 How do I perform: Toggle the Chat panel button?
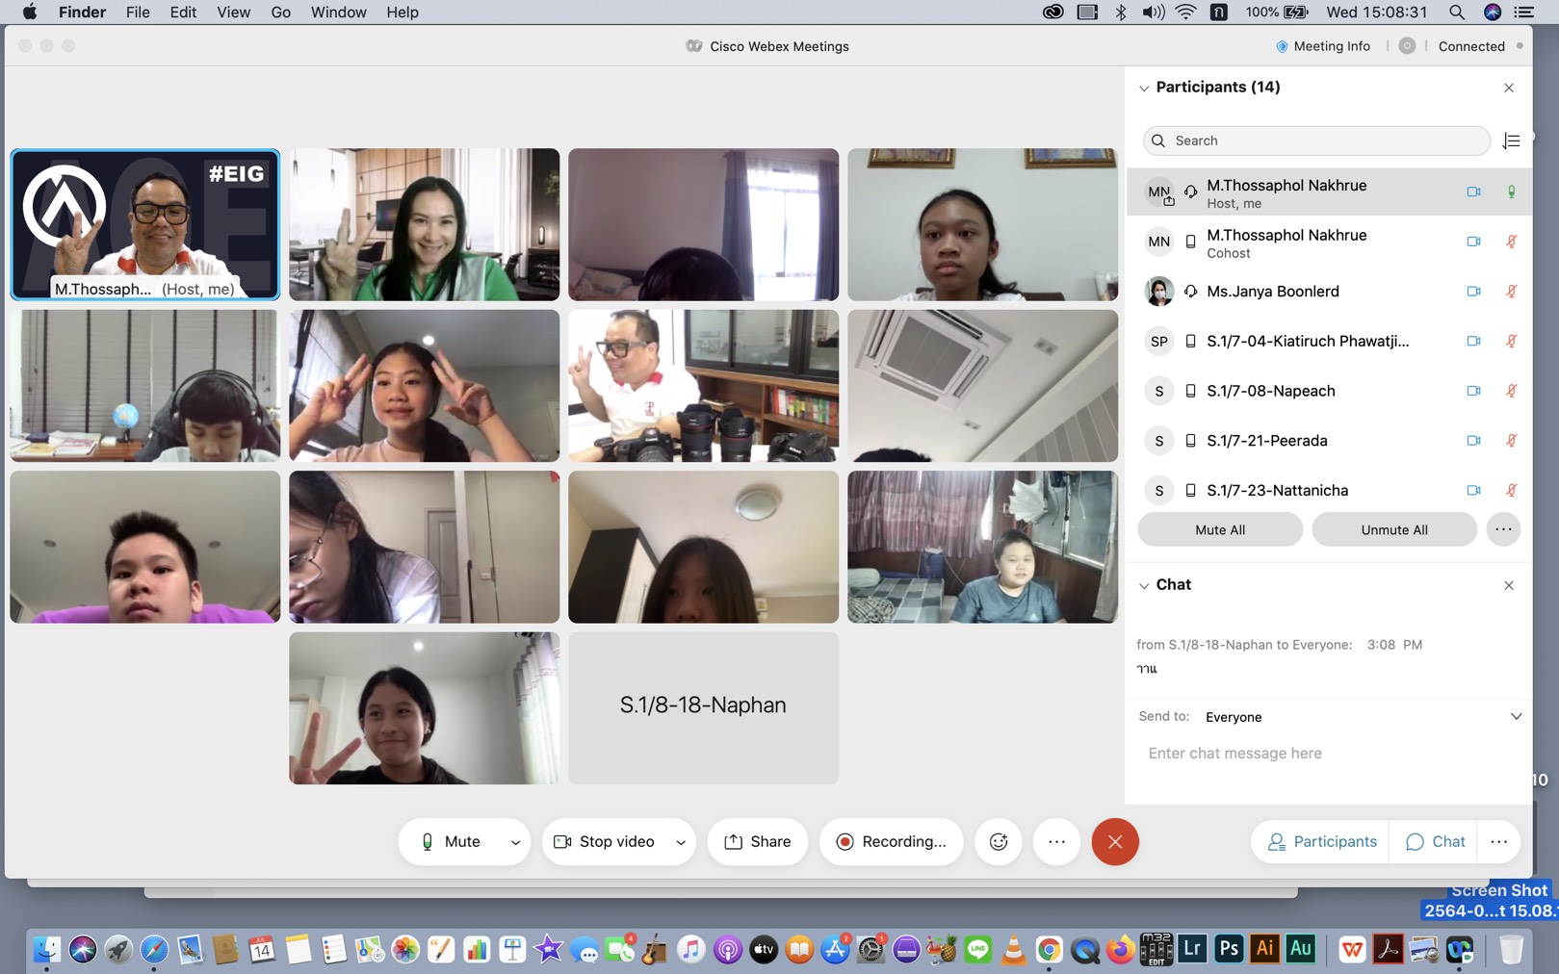1435,841
